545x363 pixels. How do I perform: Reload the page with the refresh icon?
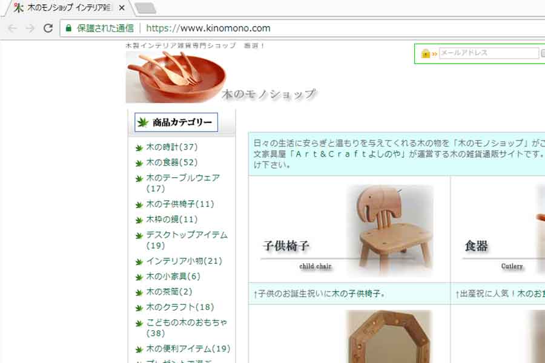48,28
